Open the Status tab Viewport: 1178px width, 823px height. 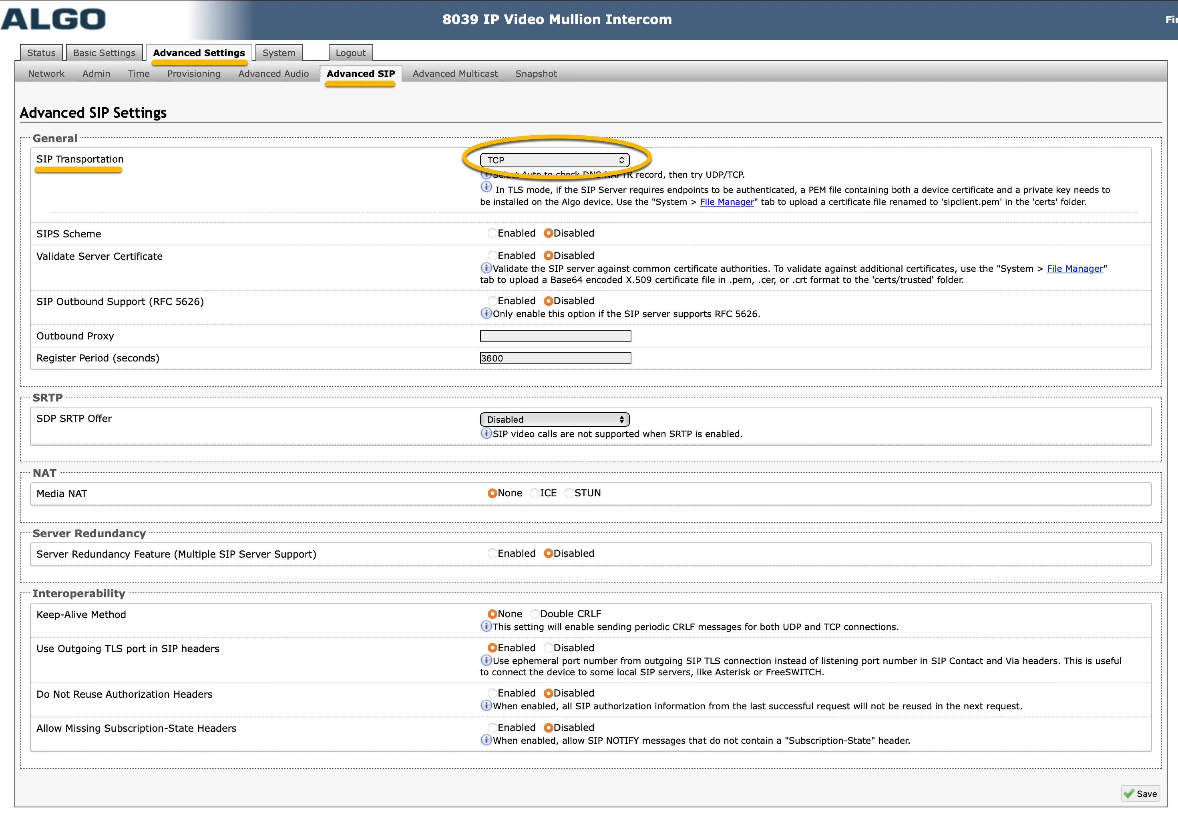tap(41, 53)
